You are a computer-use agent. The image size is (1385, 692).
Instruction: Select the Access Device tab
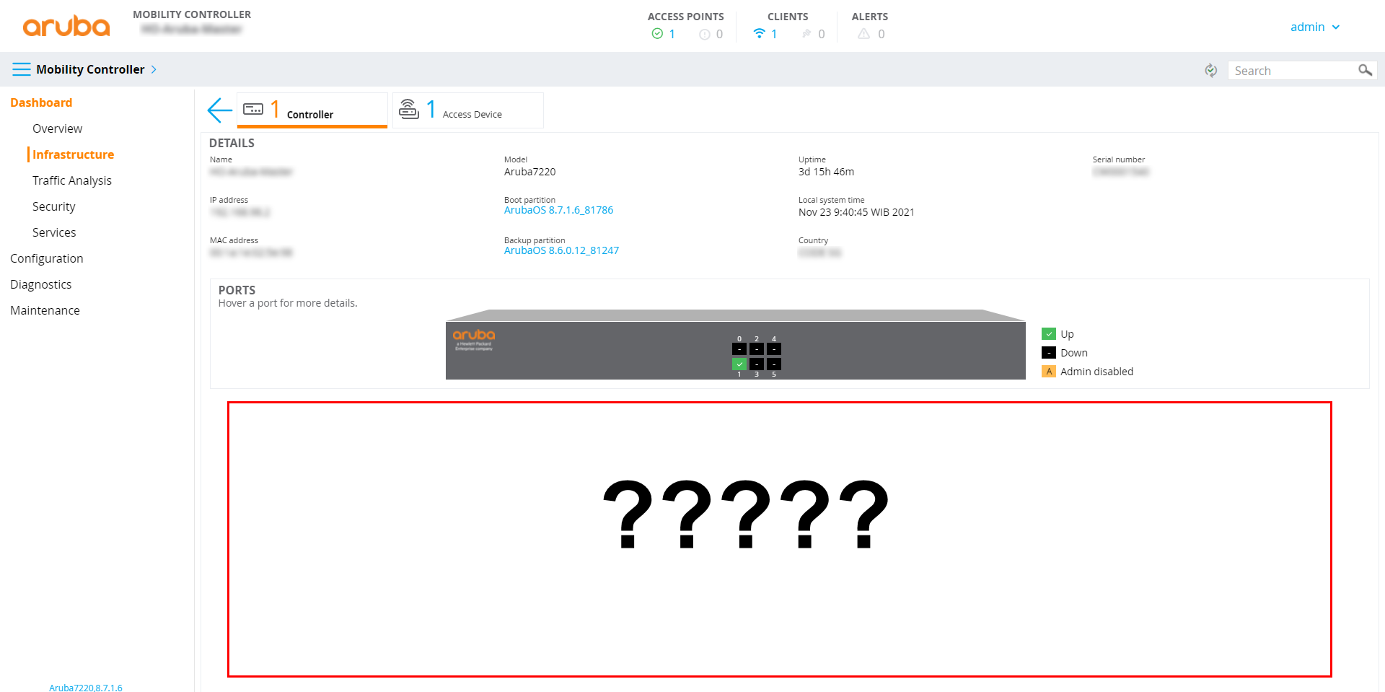[467, 110]
